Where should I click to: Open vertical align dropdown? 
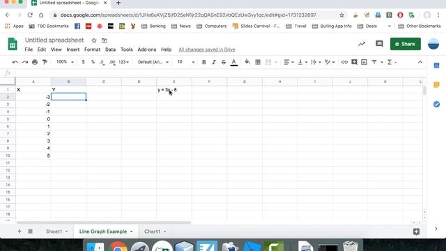coord(302,62)
